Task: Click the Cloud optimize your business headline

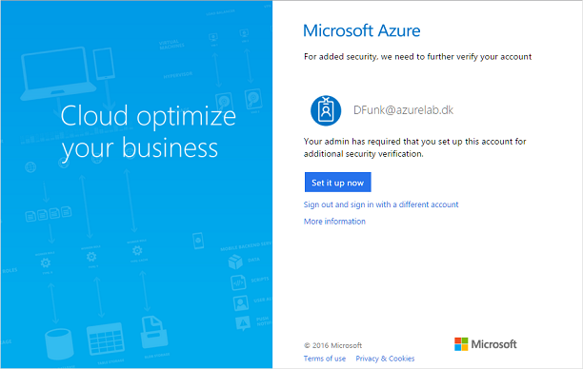Action: (x=149, y=132)
